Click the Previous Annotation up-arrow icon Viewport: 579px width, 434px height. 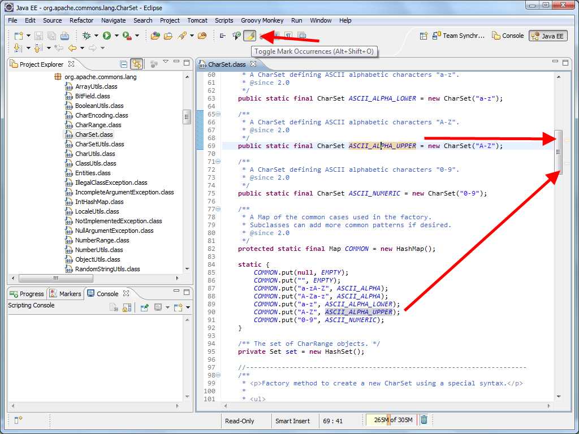(37, 48)
